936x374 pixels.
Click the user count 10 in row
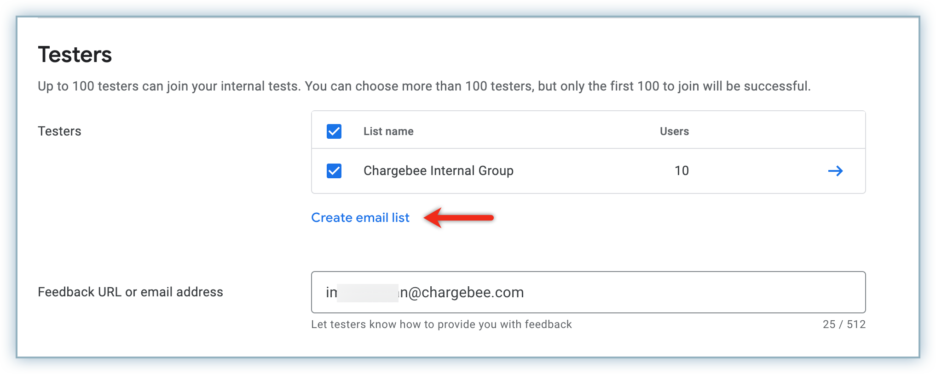pos(682,171)
